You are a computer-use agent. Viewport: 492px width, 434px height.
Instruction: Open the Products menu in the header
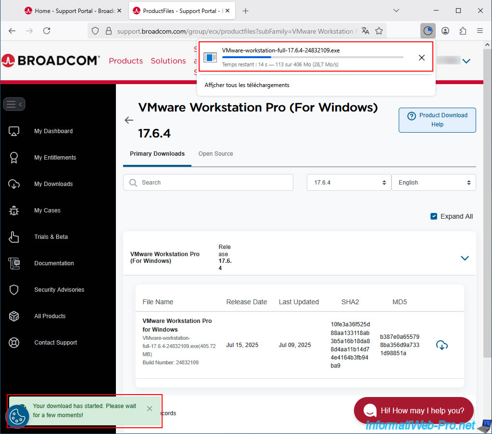tap(126, 61)
